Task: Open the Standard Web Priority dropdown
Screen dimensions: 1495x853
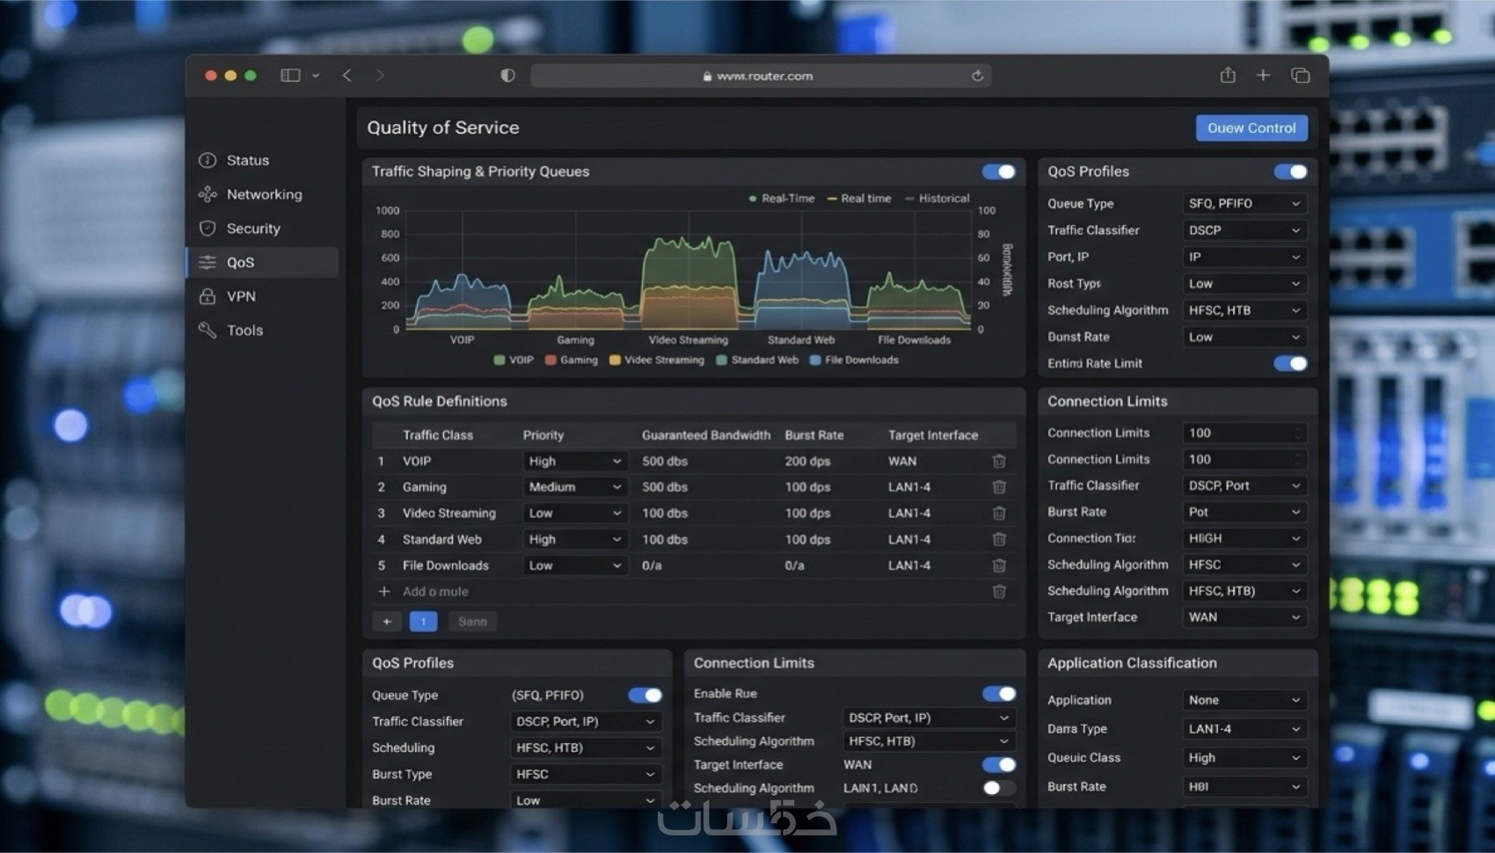Action: 575,539
